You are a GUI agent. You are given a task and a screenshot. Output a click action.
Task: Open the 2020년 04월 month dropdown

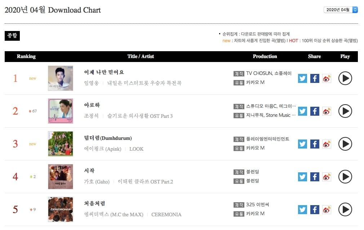(341, 10)
